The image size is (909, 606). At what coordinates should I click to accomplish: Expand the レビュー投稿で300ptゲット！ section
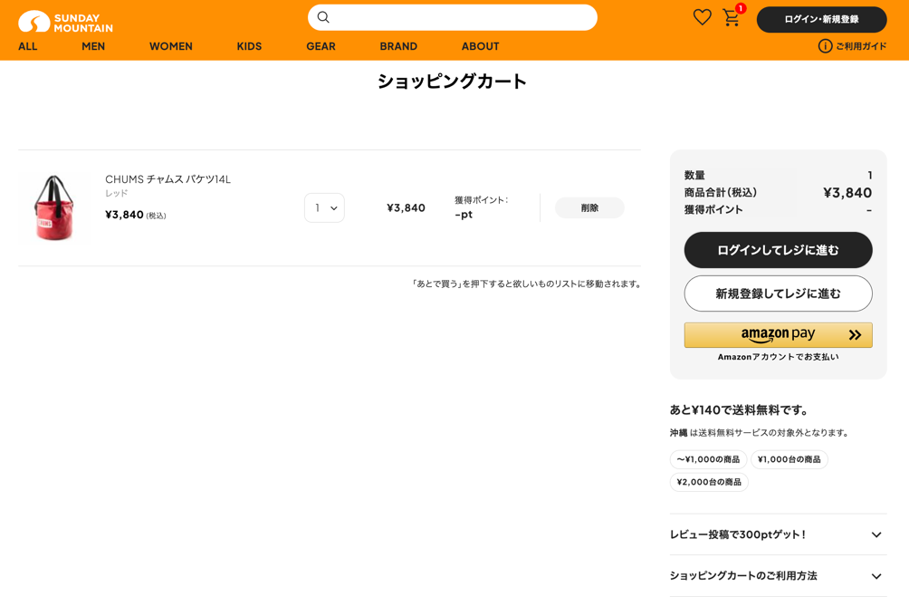(x=777, y=535)
